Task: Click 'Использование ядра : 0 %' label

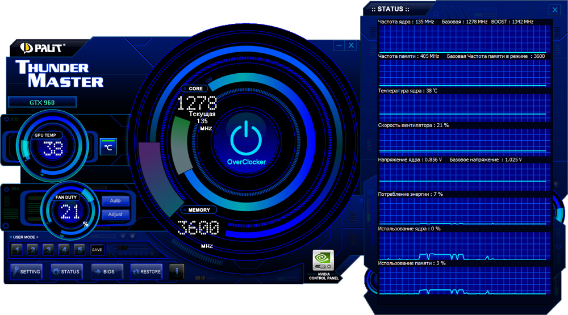Action: click(x=410, y=229)
